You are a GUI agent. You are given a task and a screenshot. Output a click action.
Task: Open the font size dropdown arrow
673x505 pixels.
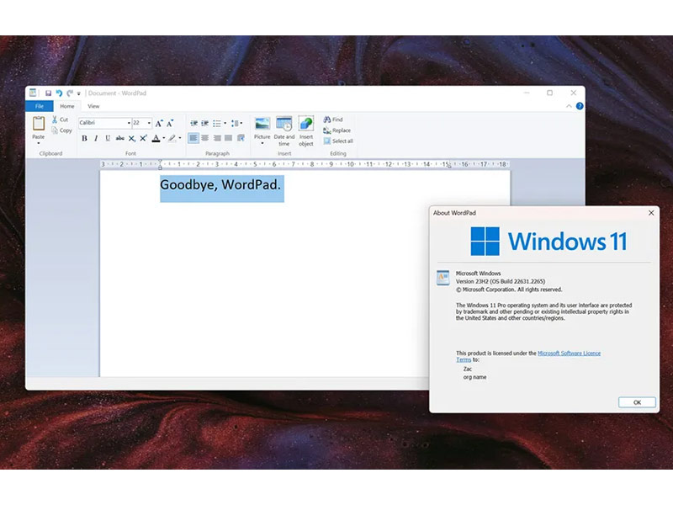coord(149,123)
